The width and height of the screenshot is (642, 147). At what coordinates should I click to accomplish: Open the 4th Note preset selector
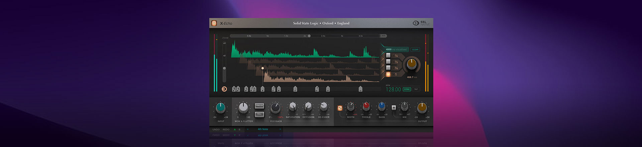coord(263,129)
